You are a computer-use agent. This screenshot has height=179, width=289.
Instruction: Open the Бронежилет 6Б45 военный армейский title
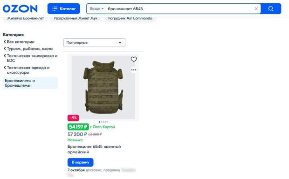coord(94,149)
